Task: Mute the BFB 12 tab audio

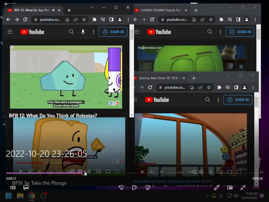Action: pos(54,10)
